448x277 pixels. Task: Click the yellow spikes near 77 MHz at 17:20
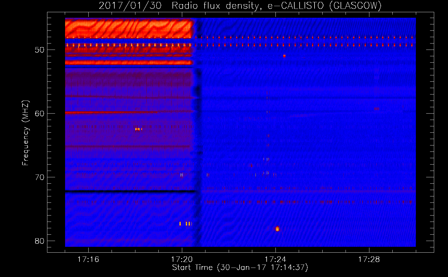pyautogui.click(x=186, y=224)
